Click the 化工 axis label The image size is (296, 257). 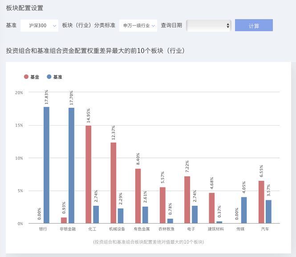pos(92,229)
